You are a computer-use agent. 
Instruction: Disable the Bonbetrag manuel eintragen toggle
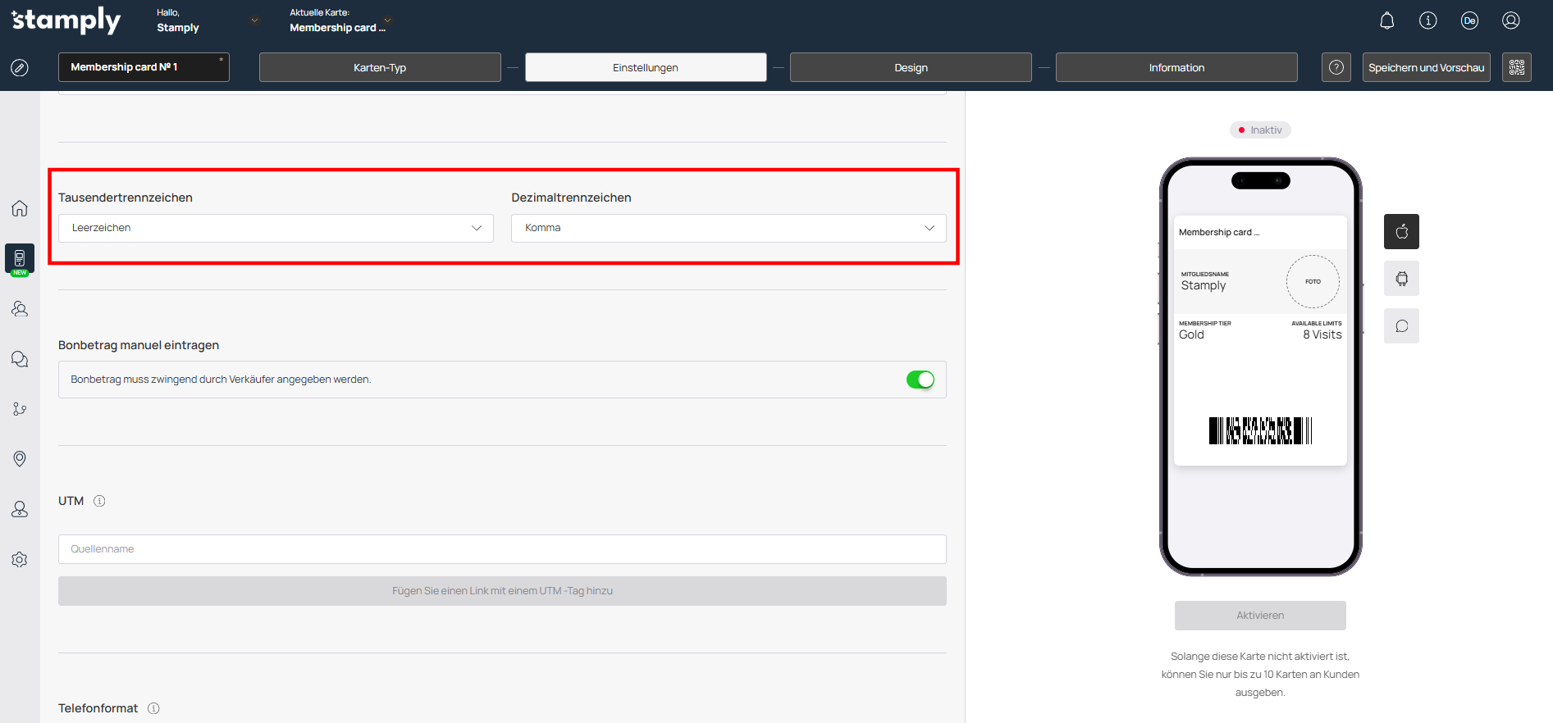pos(920,380)
